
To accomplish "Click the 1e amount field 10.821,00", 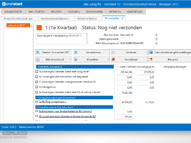I will [123, 93].
